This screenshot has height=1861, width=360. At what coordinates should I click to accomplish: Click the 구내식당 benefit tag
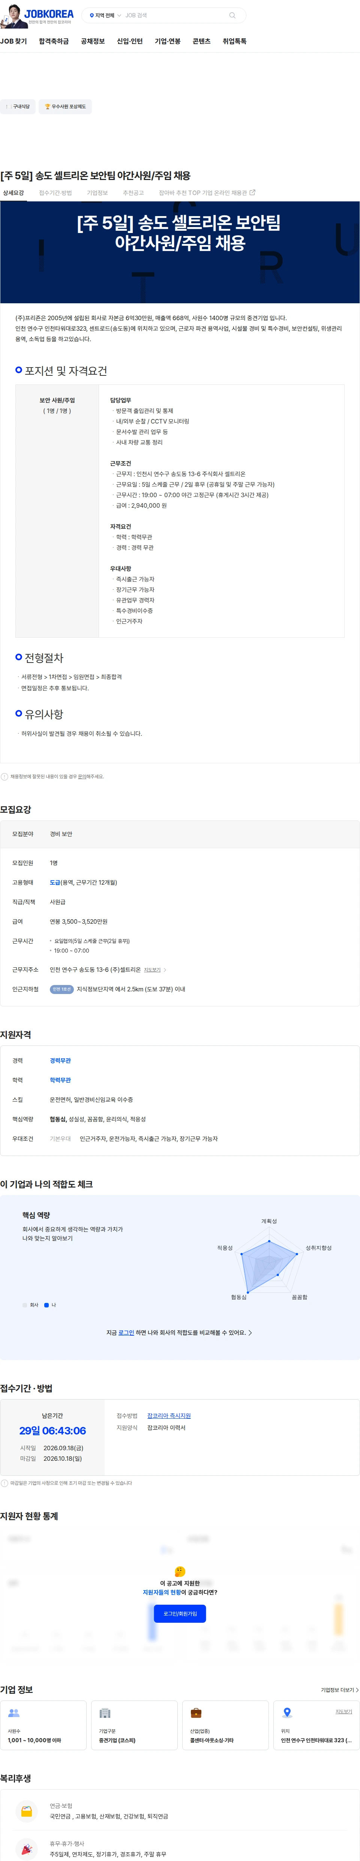pyautogui.click(x=17, y=107)
